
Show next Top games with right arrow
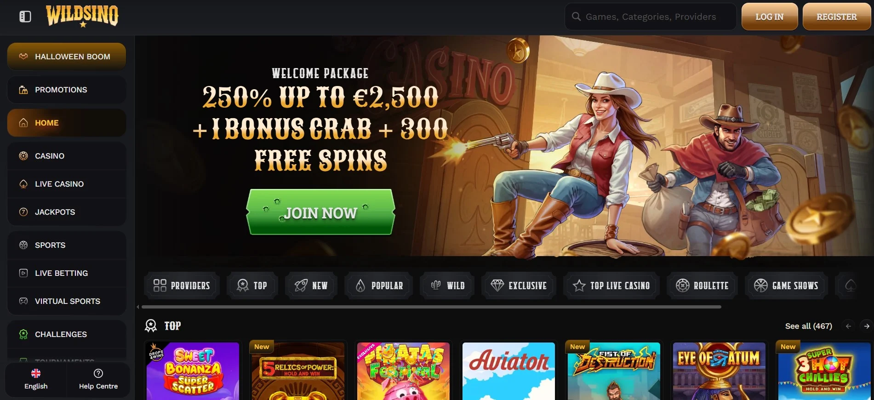(x=867, y=326)
